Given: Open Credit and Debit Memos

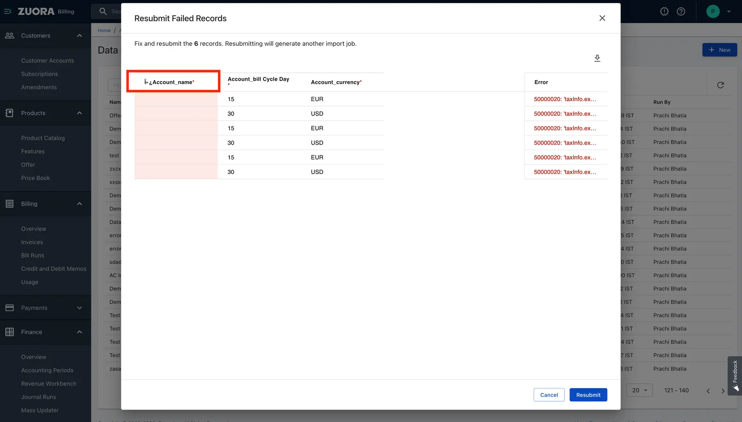Looking at the screenshot, I should [54, 269].
